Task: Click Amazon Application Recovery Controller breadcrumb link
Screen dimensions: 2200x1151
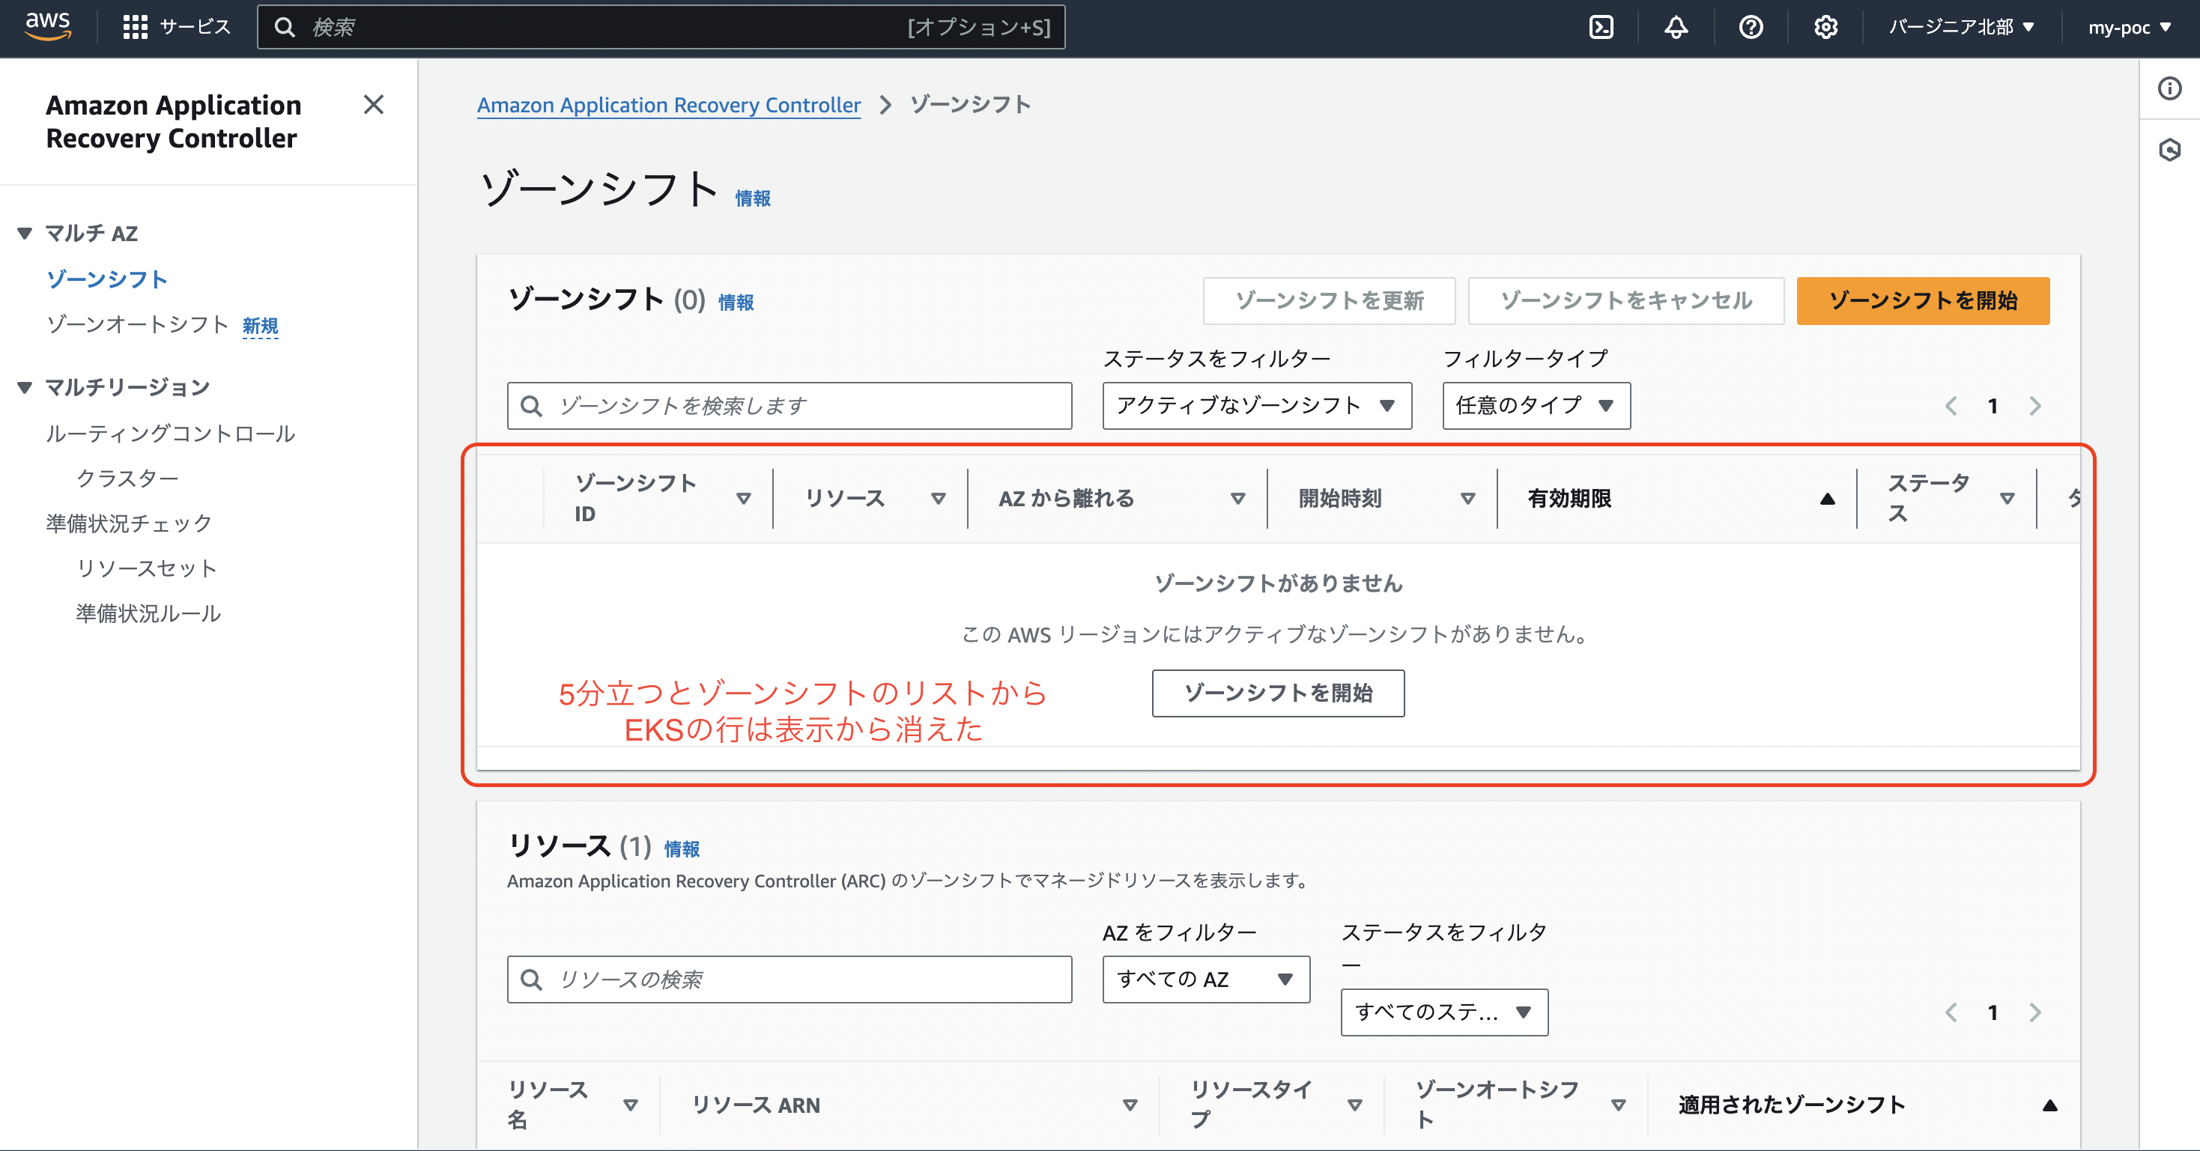Action: click(x=669, y=104)
